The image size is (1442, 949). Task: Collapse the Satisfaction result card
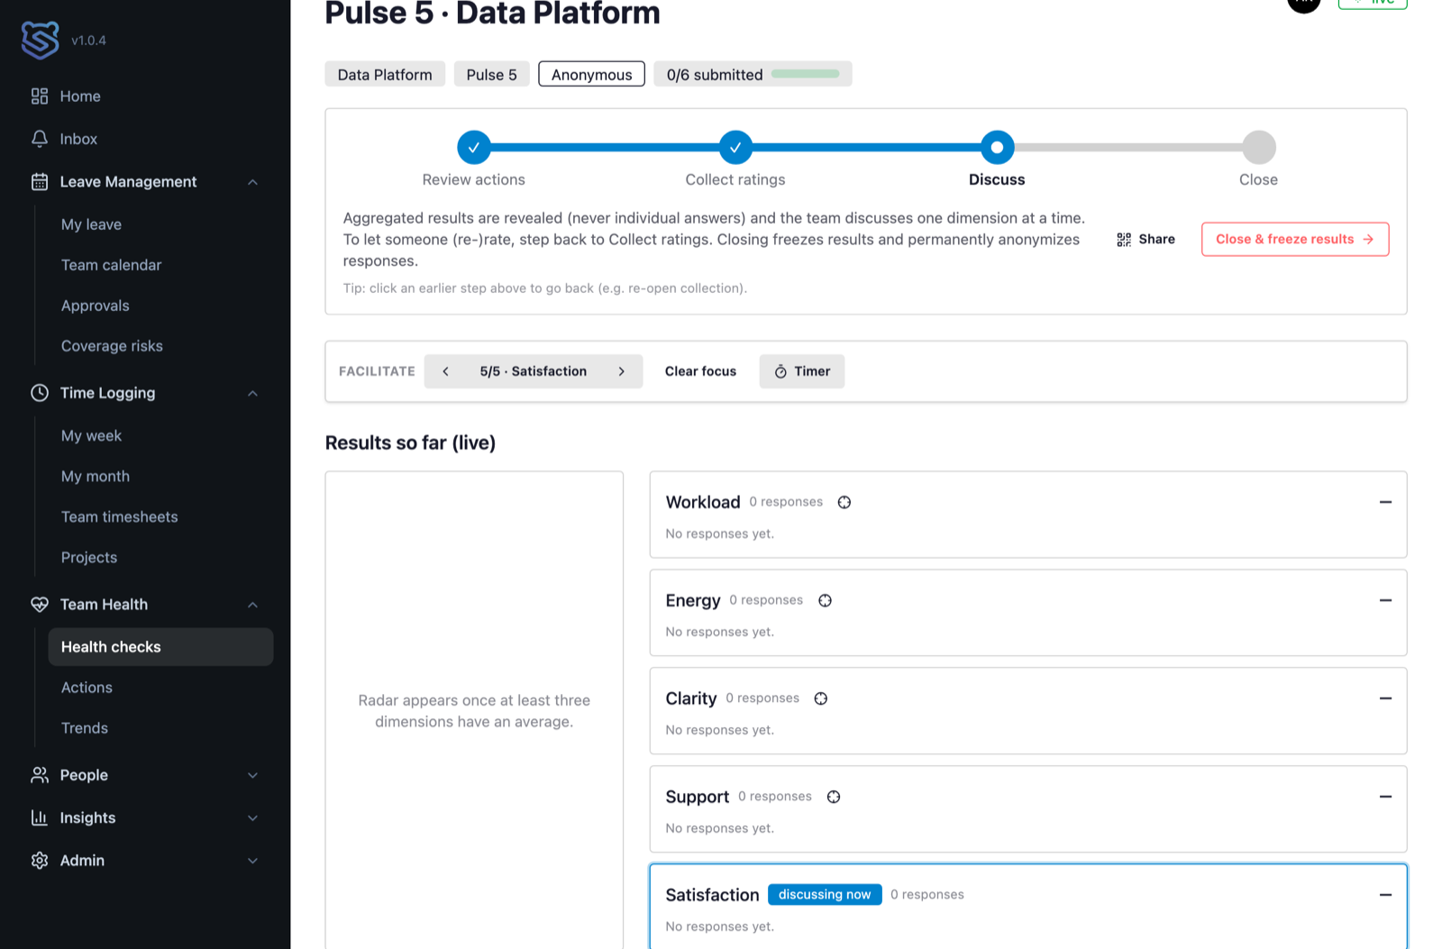point(1385,895)
